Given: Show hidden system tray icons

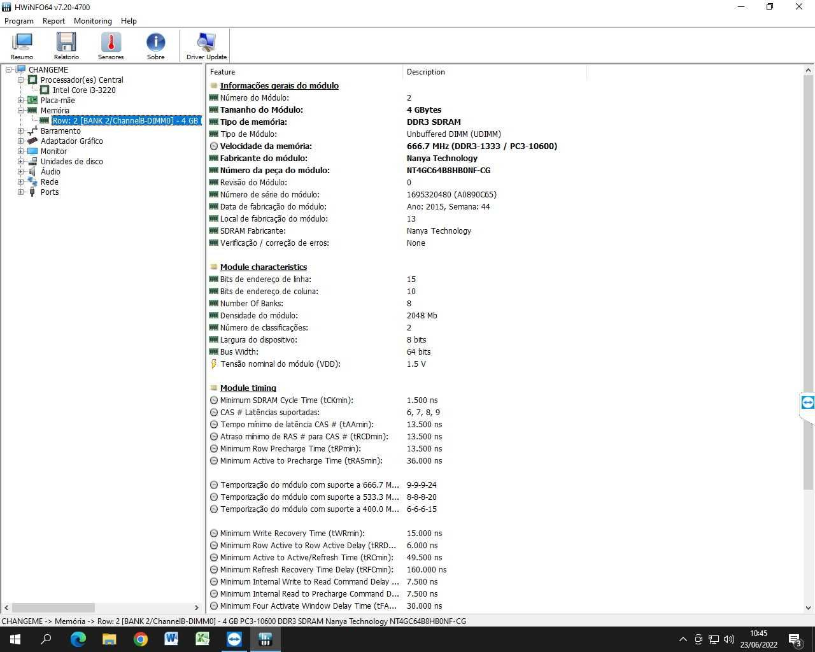Looking at the screenshot, I should (x=683, y=639).
